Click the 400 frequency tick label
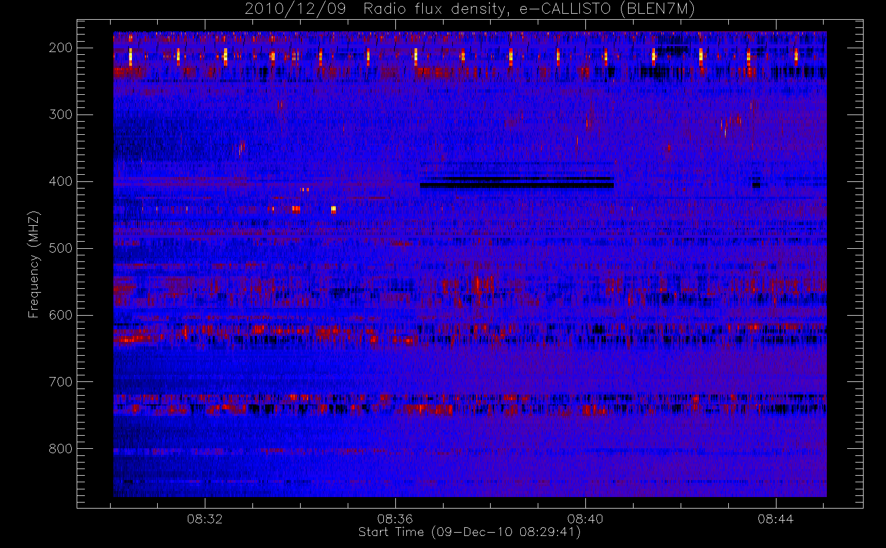This screenshot has width=886, height=548. pyautogui.click(x=61, y=181)
